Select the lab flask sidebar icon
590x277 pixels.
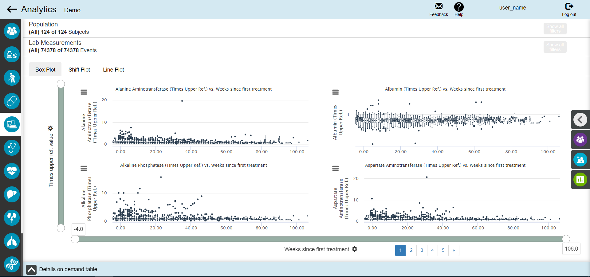coord(12,124)
